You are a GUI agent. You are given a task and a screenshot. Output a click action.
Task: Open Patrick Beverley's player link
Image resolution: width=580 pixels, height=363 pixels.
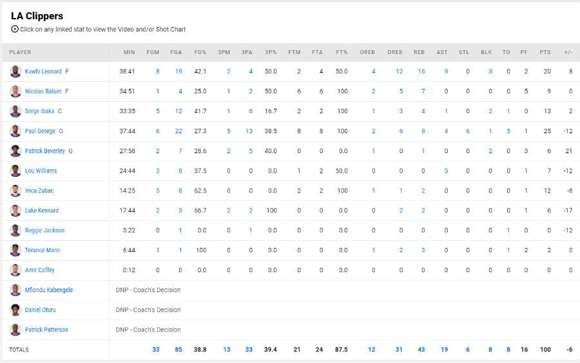44,151
